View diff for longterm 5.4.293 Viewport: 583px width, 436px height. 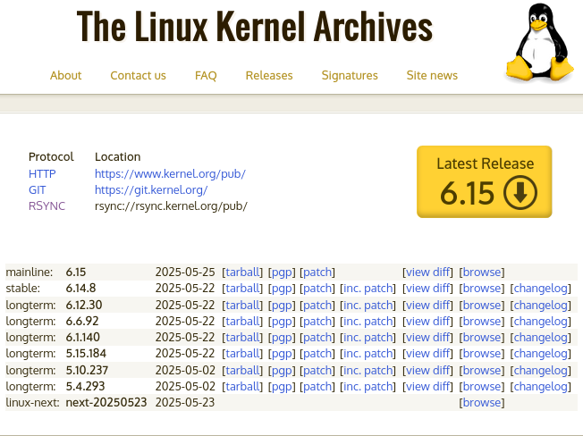point(428,386)
